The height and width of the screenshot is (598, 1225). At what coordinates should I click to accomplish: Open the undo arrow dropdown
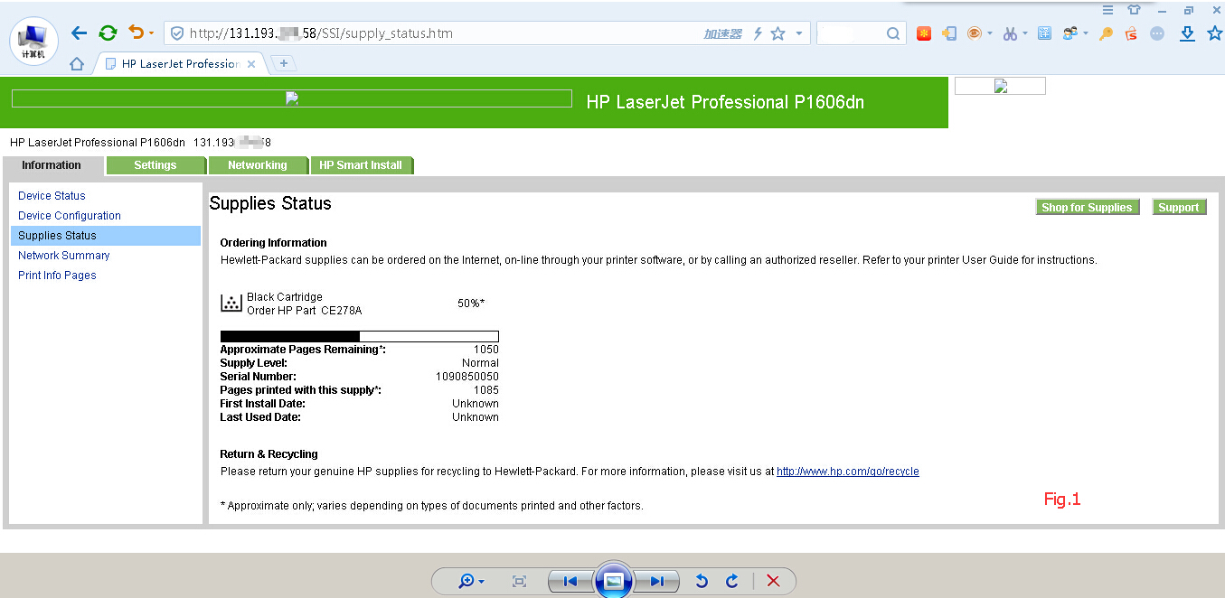coord(151,33)
